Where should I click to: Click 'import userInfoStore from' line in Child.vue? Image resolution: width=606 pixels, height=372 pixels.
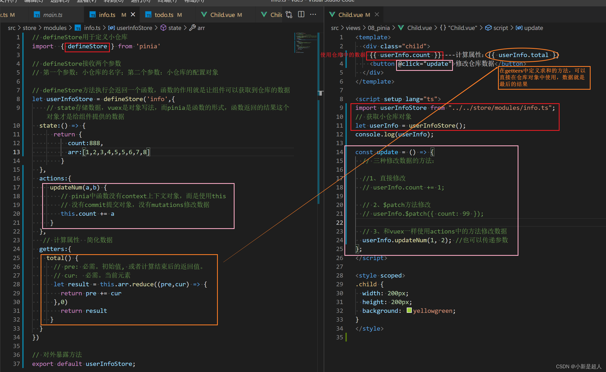coord(455,108)
